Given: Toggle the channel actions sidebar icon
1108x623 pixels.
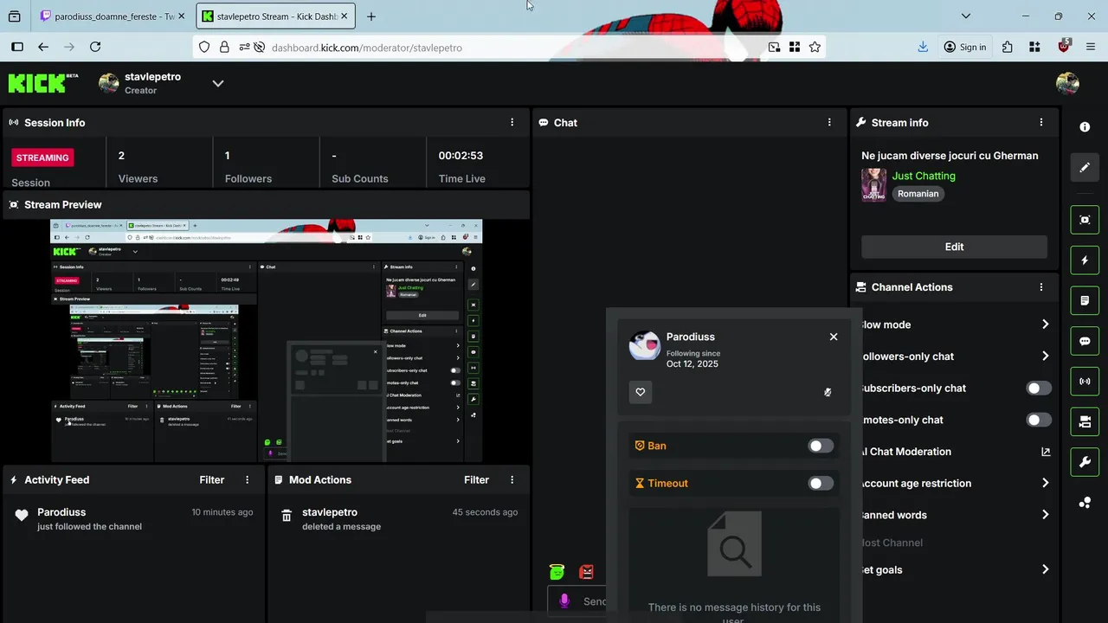Looking at the screenshot, I should [x=1085, y=421].
